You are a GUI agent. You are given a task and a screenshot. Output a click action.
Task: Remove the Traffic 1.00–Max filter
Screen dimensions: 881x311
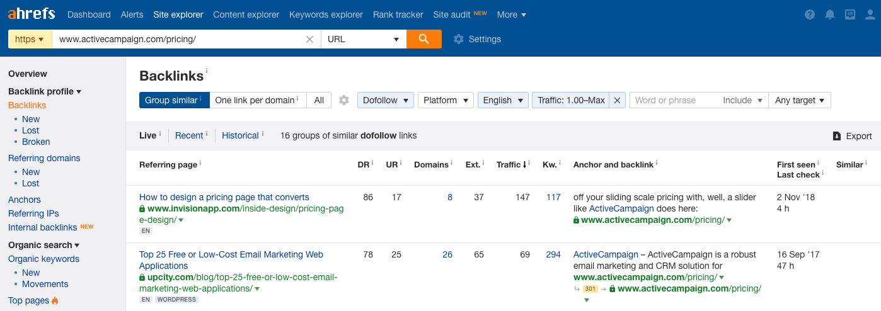(x=617, y=100)
